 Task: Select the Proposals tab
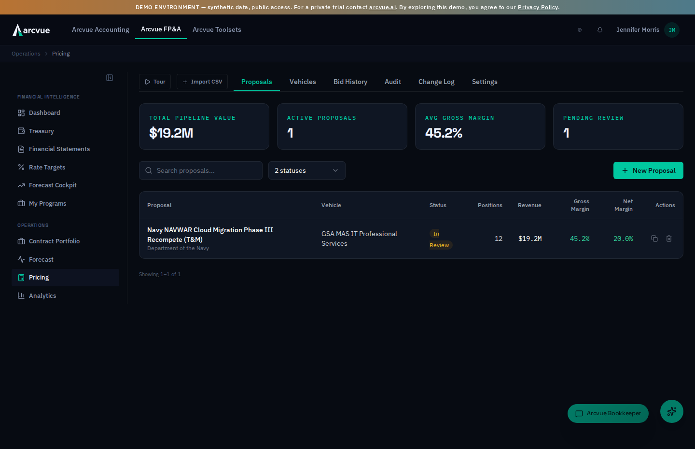tap(257, 82)
